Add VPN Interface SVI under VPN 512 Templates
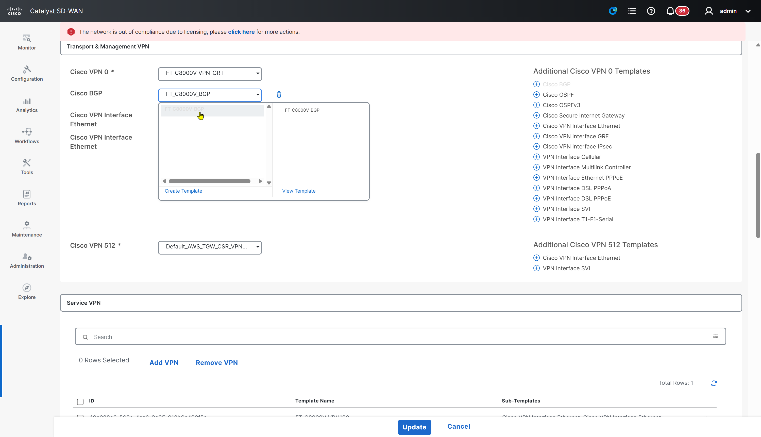761x437 pixels. click(x=536, y=268)
